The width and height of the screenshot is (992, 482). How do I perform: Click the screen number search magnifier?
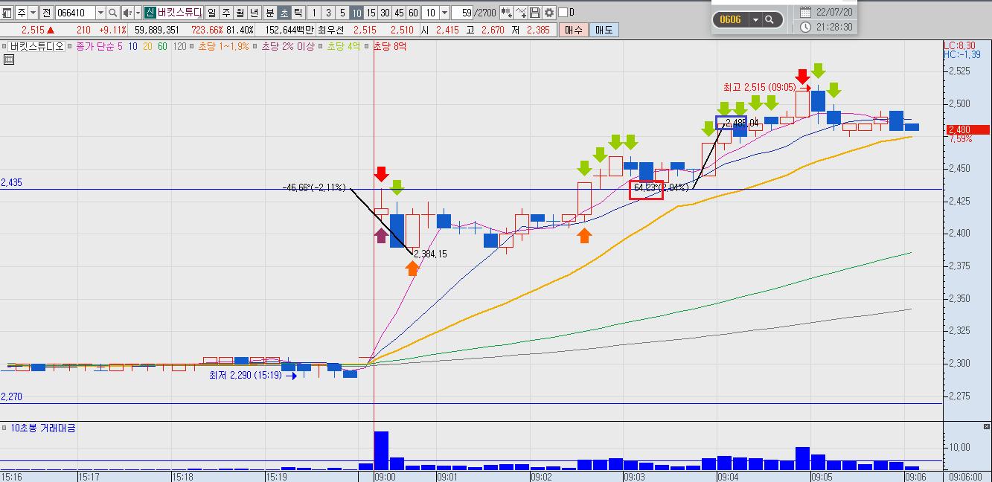[x=769, y=19]
